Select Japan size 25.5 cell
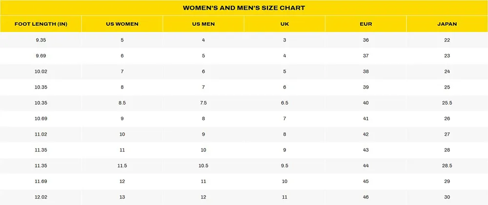Viewport: 488px width, 205px height. point(447,103)
